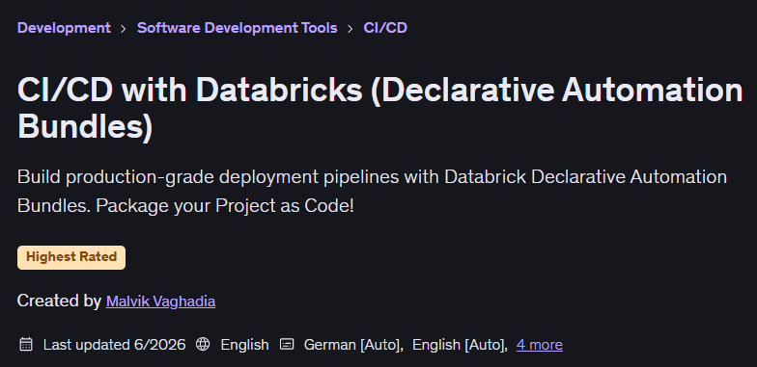
Task: Open the Software Development Tools breadcrumb
Action: click(238, 28)
